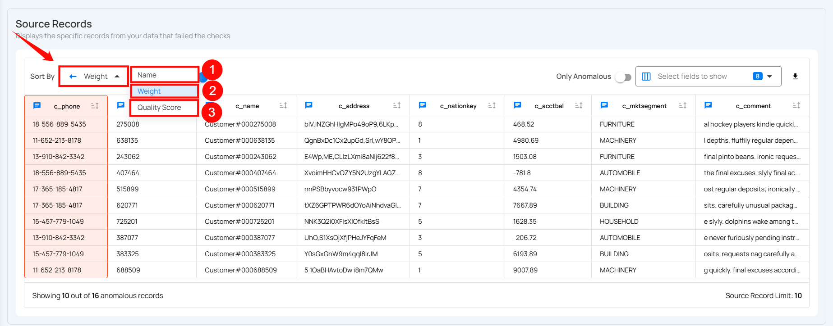Click the Source Records heading

click(x=54, y=24)
